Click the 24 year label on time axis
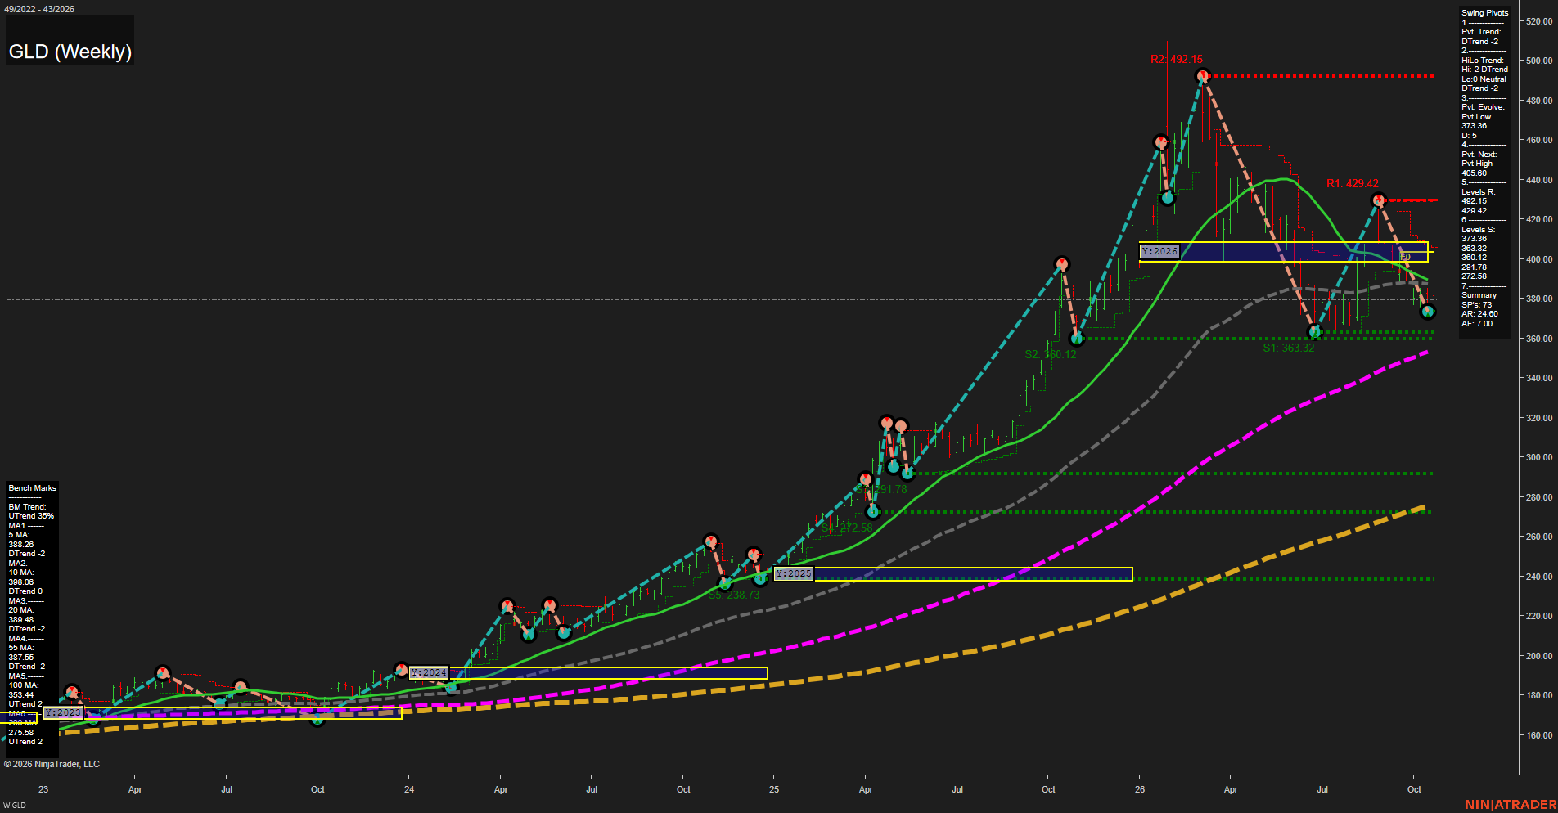Image resolution: width=1558 pixels, height=813 pixels. pos(409,789)
